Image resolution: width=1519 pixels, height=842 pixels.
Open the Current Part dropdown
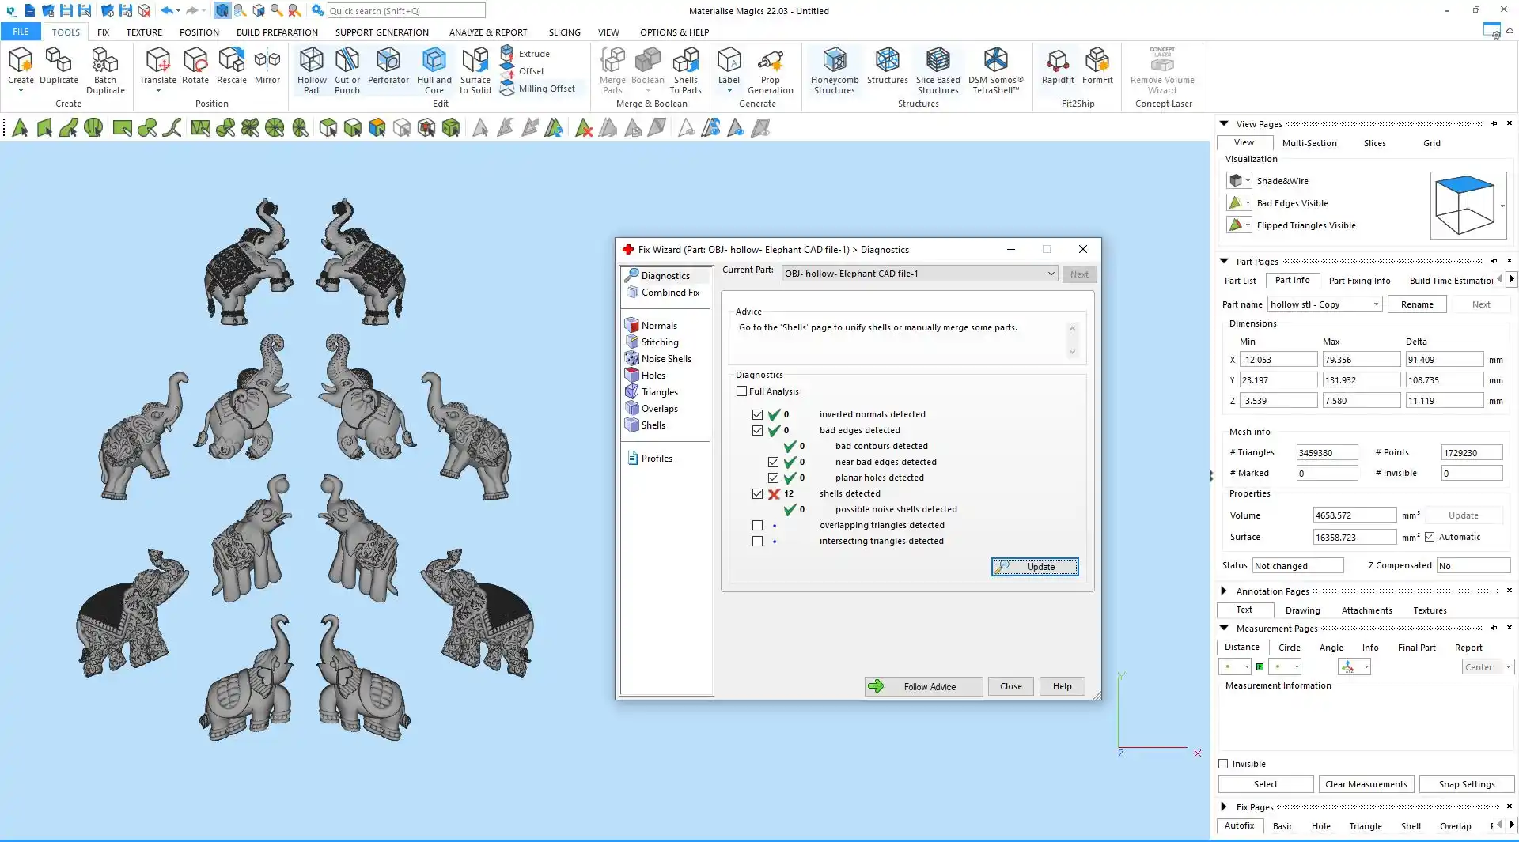tap(1051, 274)
